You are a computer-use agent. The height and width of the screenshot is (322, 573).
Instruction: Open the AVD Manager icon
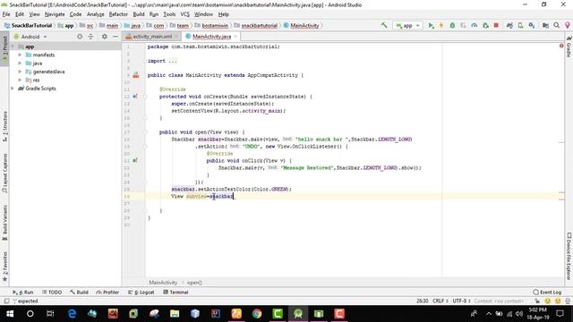[520, 25]
